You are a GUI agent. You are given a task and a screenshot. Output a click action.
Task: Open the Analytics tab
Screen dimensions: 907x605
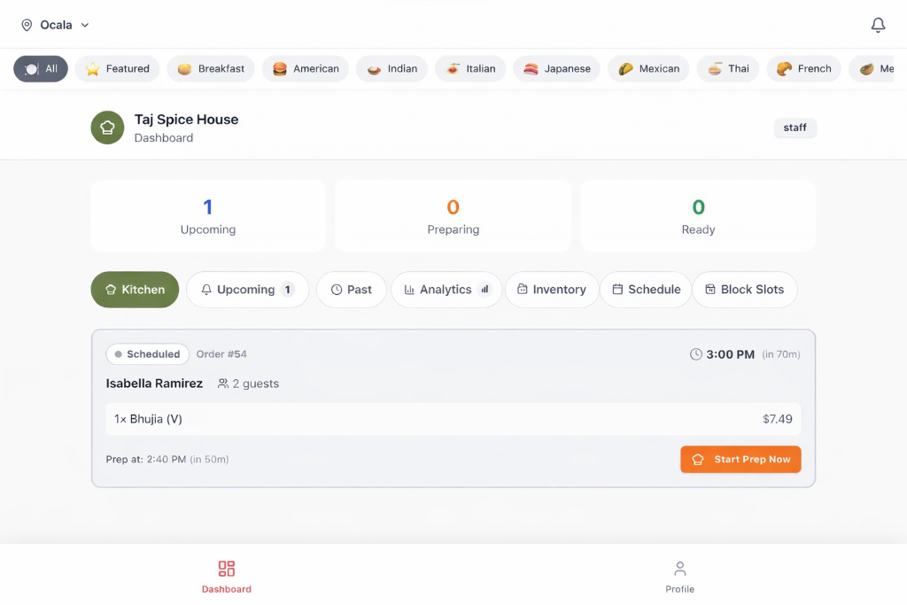click(446, 289)
